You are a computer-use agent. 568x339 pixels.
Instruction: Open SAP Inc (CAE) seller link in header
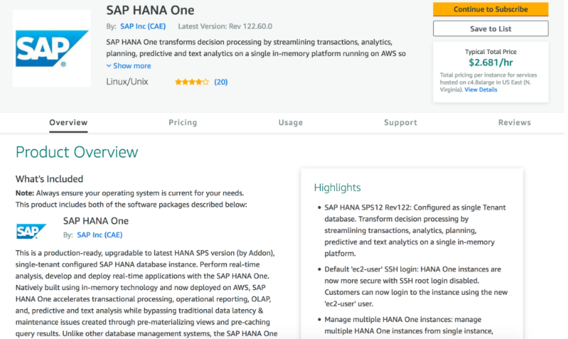click(143, 26)
